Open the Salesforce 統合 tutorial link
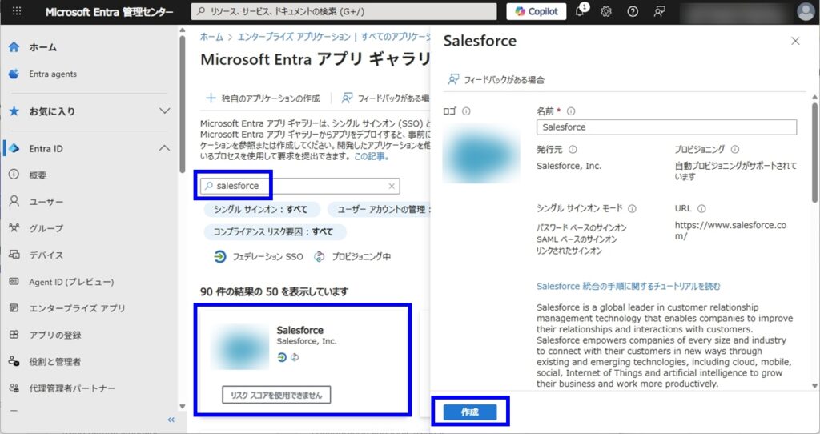The width and height of the screenshot is (820, 434). [628, 286]
